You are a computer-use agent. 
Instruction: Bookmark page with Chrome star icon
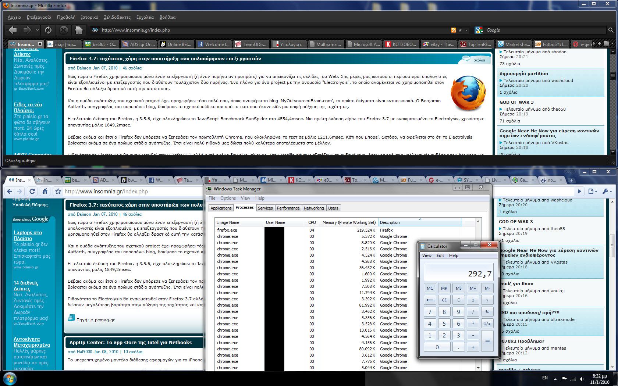click(x=58, y=191)
